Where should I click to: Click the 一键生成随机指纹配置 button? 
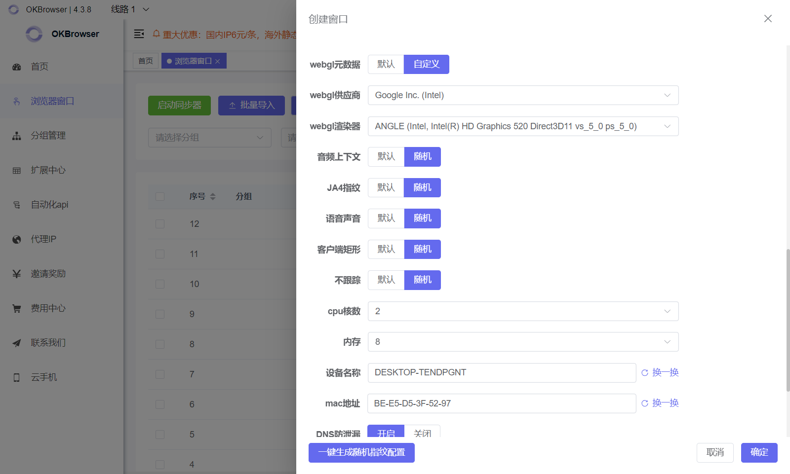[361, 452]
